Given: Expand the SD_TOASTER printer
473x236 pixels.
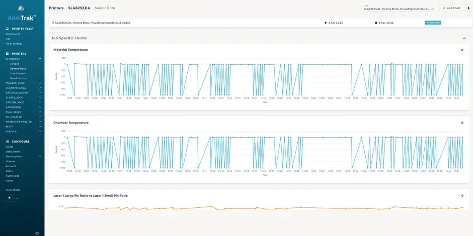Looking at the screenshot, I should coord(40,117).
